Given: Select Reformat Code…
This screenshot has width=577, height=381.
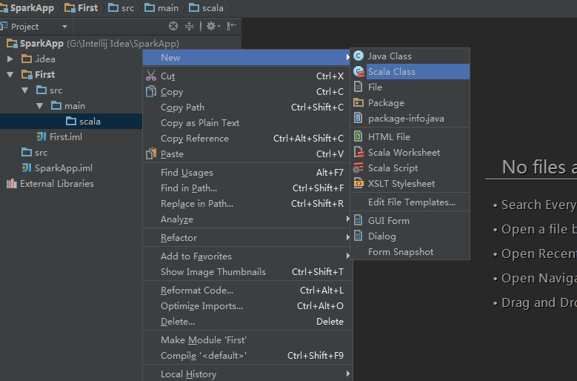Looking at the screenshot, I should point(247,290).
